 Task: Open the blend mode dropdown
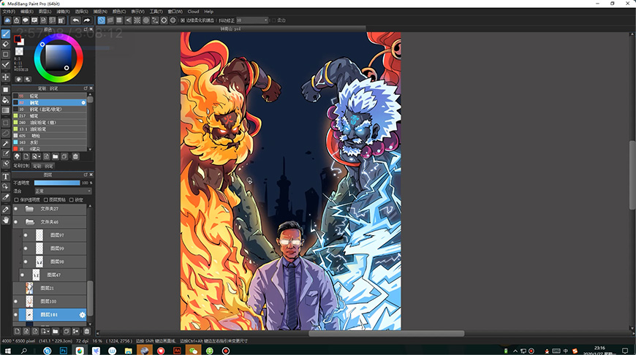click(63, 191)
